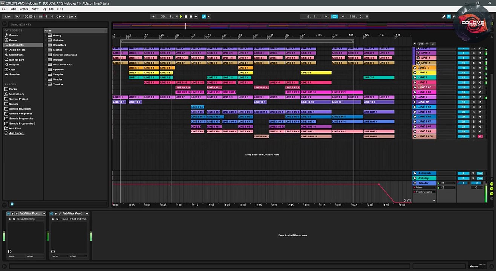This screenshot has width=496, height=271.
Task: Expand the Drum Rack instrument entry
Action: pyautogui.click(x=46, y=45)
